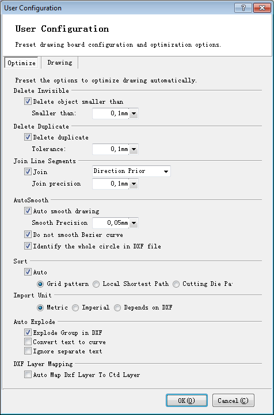The height and width of the screenshot is (415, 274).
Task: Open the Smooth Precision dropdown arrow
Action: click(134, 223)
